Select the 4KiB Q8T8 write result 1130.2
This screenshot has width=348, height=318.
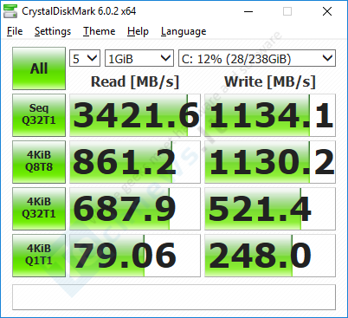point(270,162)
